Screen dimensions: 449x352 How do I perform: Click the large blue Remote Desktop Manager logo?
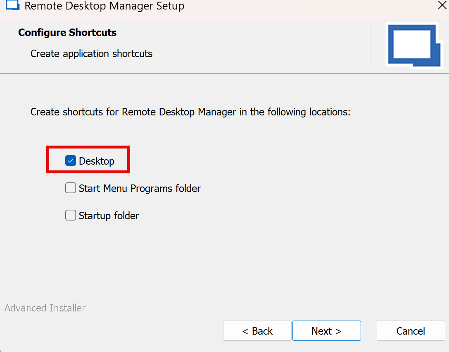[414, 45]
